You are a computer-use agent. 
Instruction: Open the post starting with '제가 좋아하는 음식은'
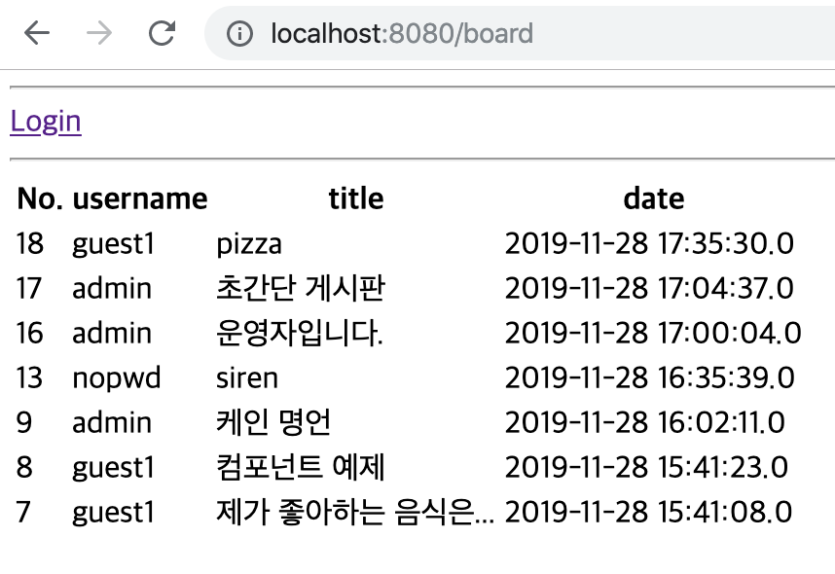[355, 512]
